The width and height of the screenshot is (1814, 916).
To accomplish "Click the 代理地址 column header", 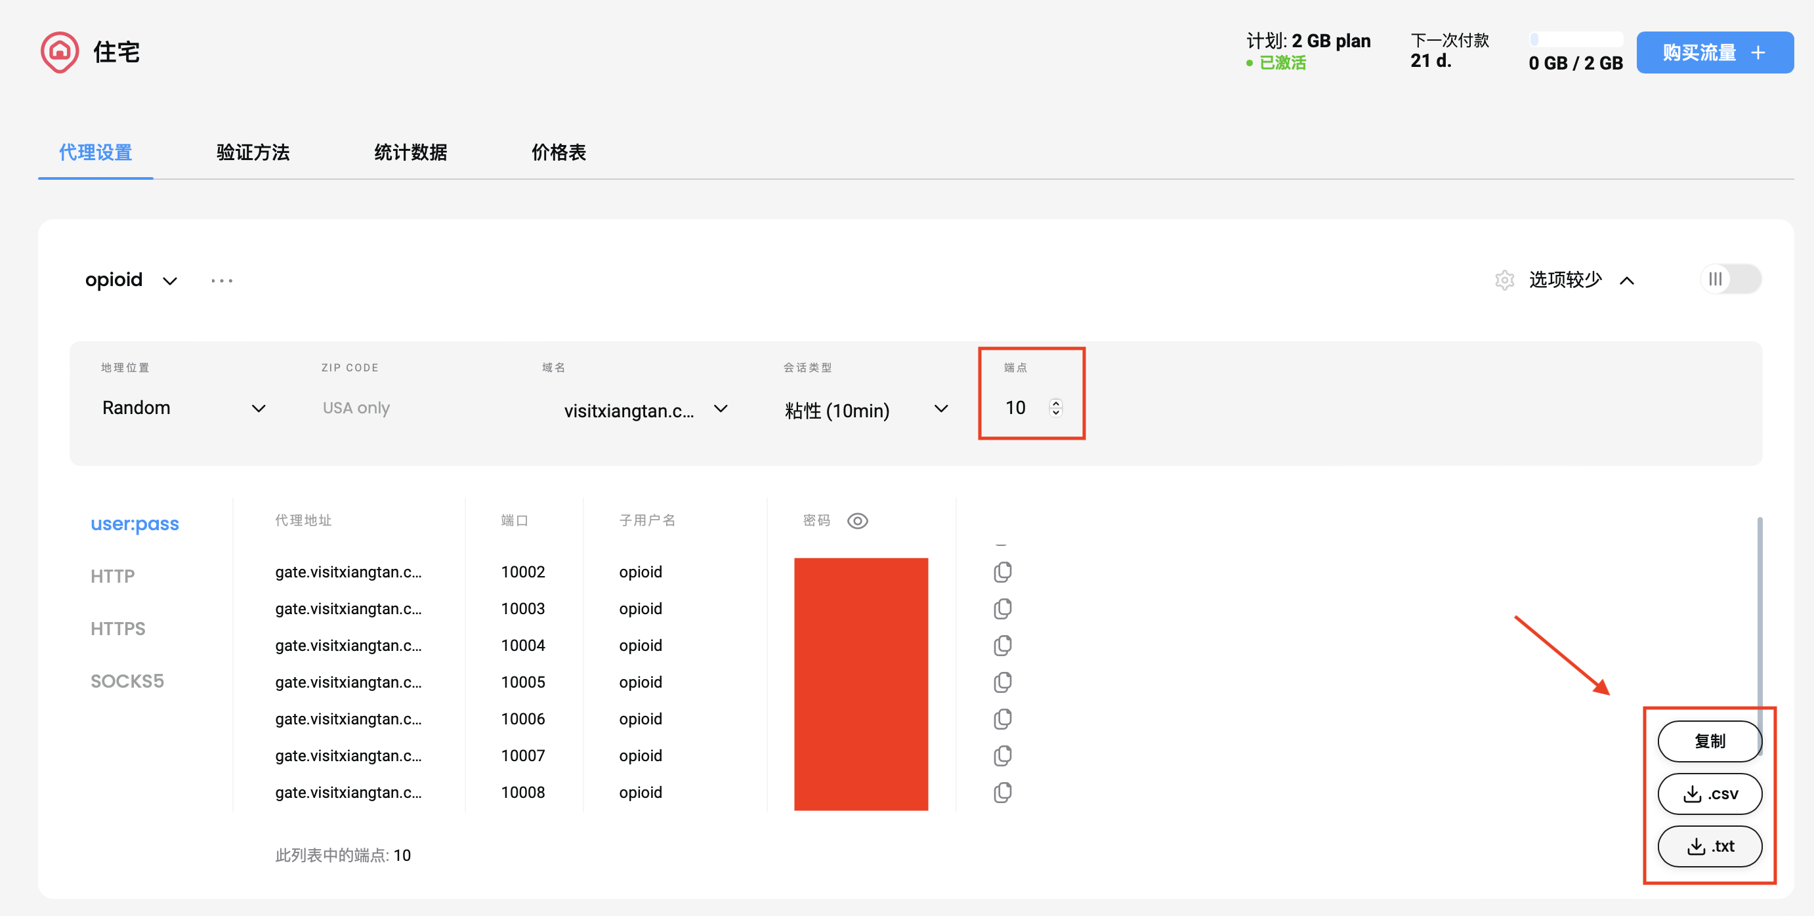I will (x=303, y=520).
